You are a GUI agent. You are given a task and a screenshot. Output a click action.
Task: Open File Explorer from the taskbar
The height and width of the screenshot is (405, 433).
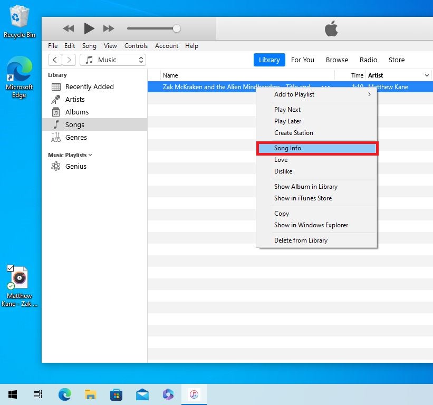90,394
